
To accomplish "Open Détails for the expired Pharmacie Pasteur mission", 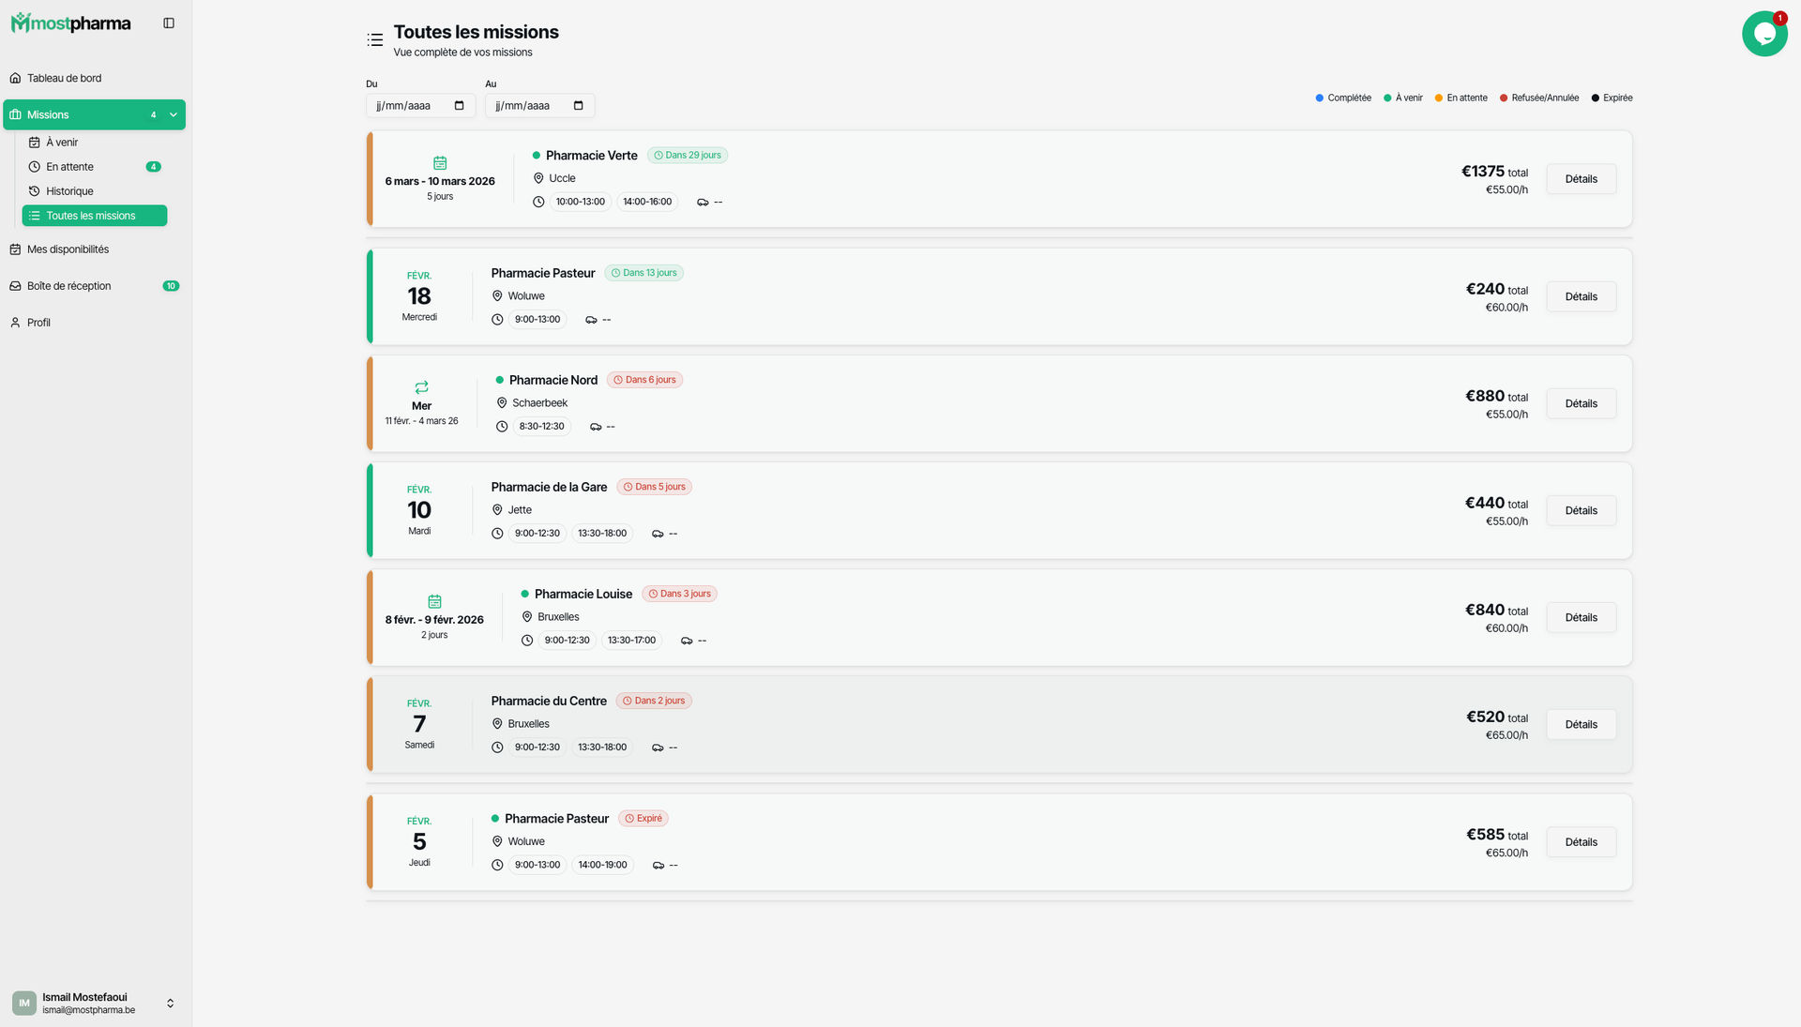I will [x=1580, y=841].
